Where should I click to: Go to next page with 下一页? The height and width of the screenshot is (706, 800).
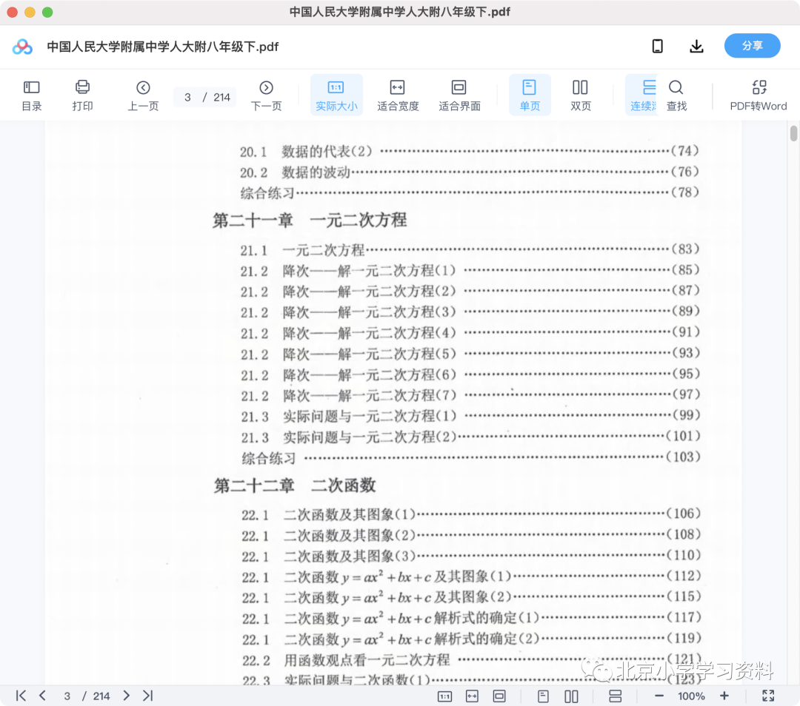coord(266,95)
